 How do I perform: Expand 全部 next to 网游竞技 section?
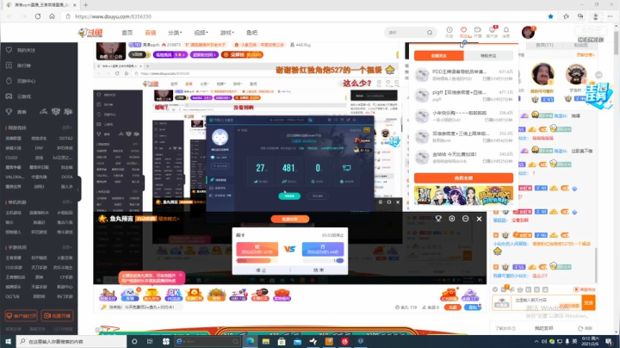pos(67,127)
